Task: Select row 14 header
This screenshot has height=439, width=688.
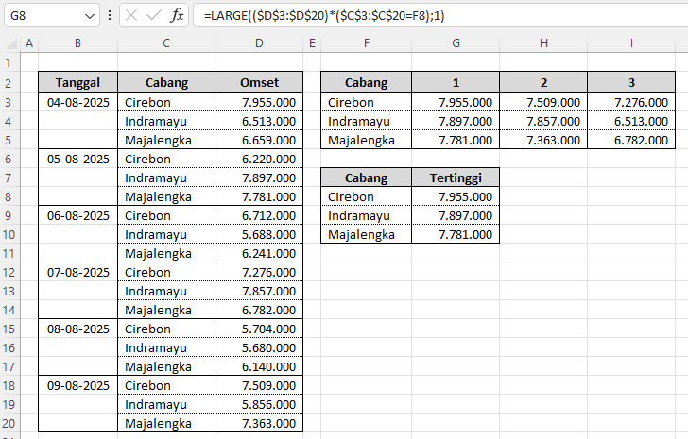Action: 9,311
